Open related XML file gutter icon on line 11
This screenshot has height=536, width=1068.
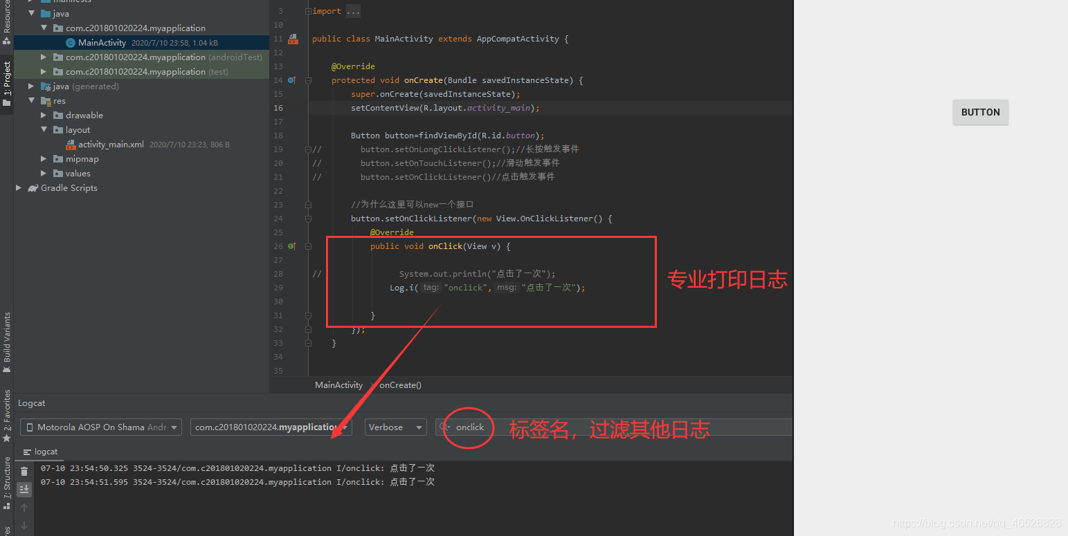click(x=293, y=39)
